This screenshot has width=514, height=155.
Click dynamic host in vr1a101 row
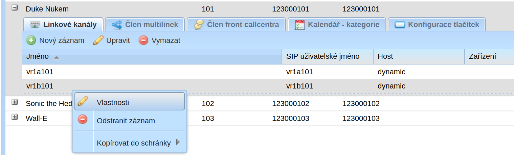pos(392,72)
